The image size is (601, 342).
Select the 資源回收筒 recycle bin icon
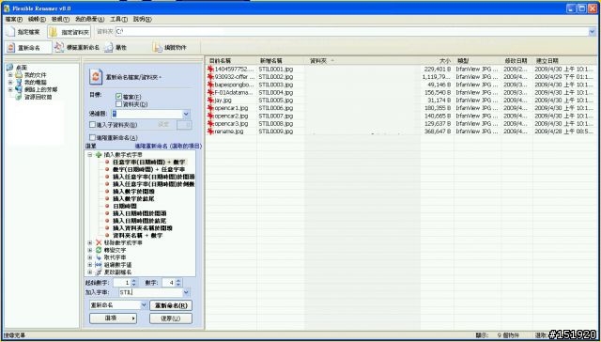click(x=19, y=97)
